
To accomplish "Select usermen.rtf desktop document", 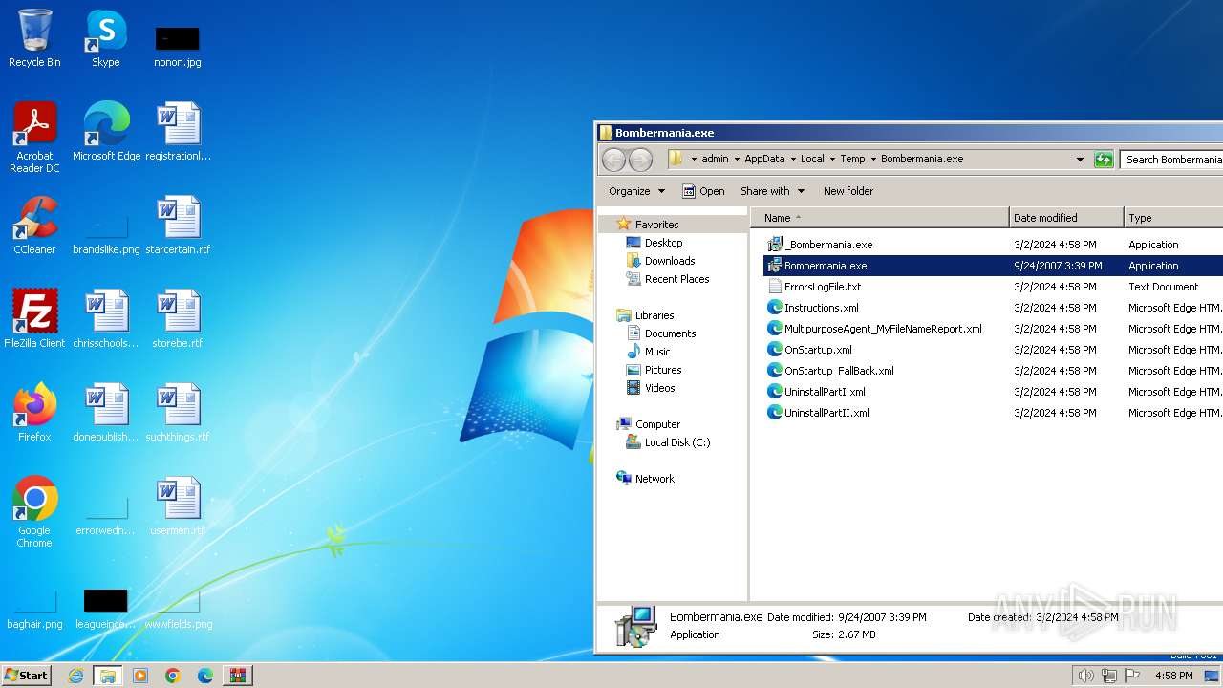I will pos(178,505).
